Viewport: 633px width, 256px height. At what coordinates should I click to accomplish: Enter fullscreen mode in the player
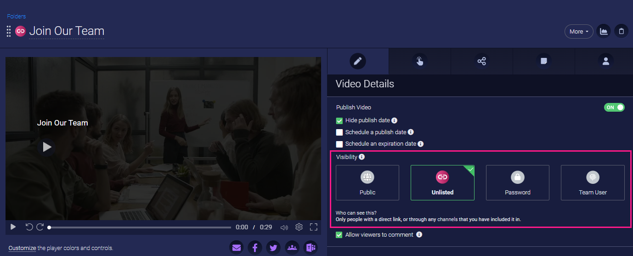pos(314,227)
